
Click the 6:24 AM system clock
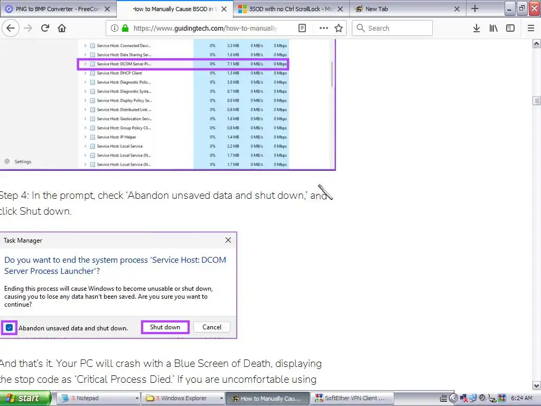point(521,398)
